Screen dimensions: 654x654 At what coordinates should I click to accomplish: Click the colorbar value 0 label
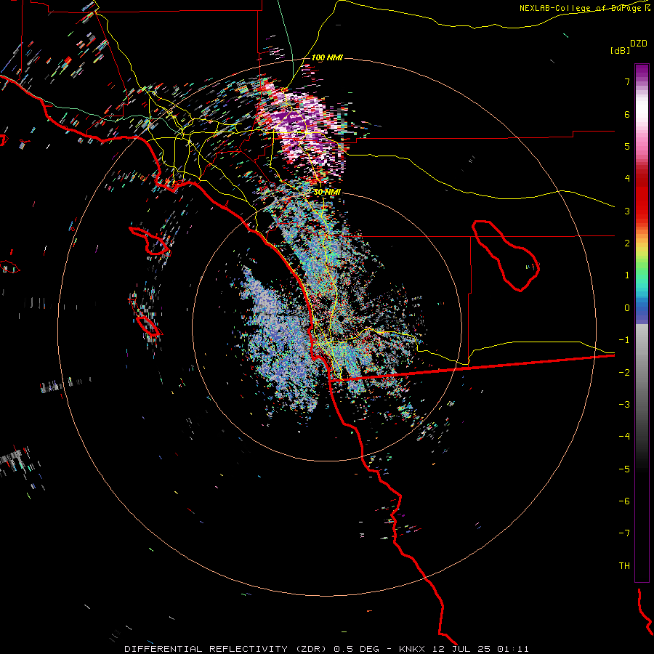(627, 308)
